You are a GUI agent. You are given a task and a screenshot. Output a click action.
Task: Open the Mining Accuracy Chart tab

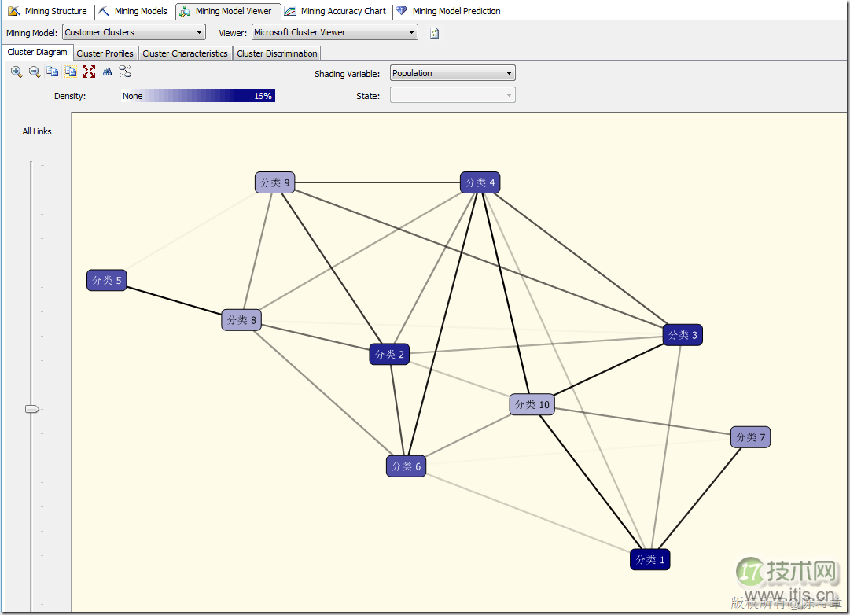point(335,11)
